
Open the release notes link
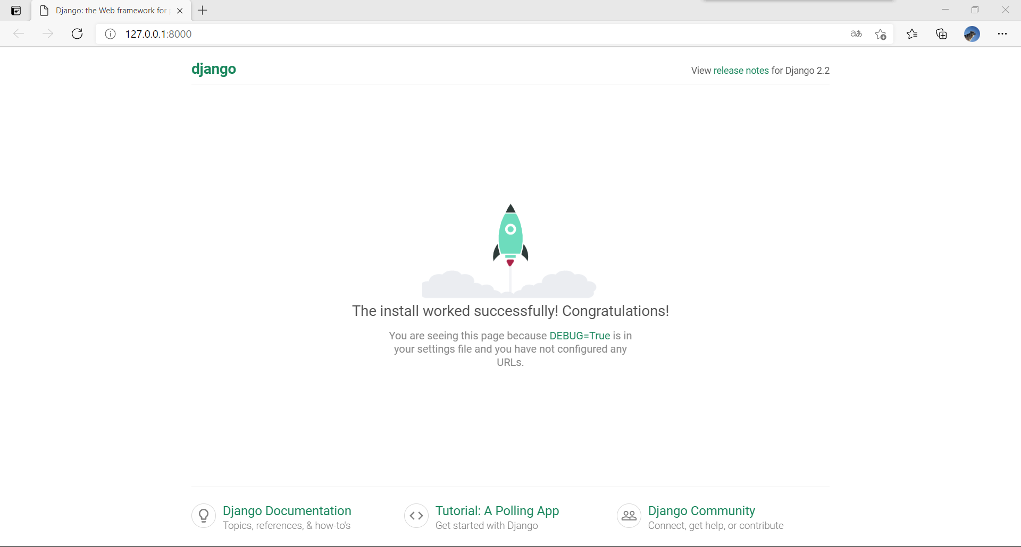click(741, 71)
